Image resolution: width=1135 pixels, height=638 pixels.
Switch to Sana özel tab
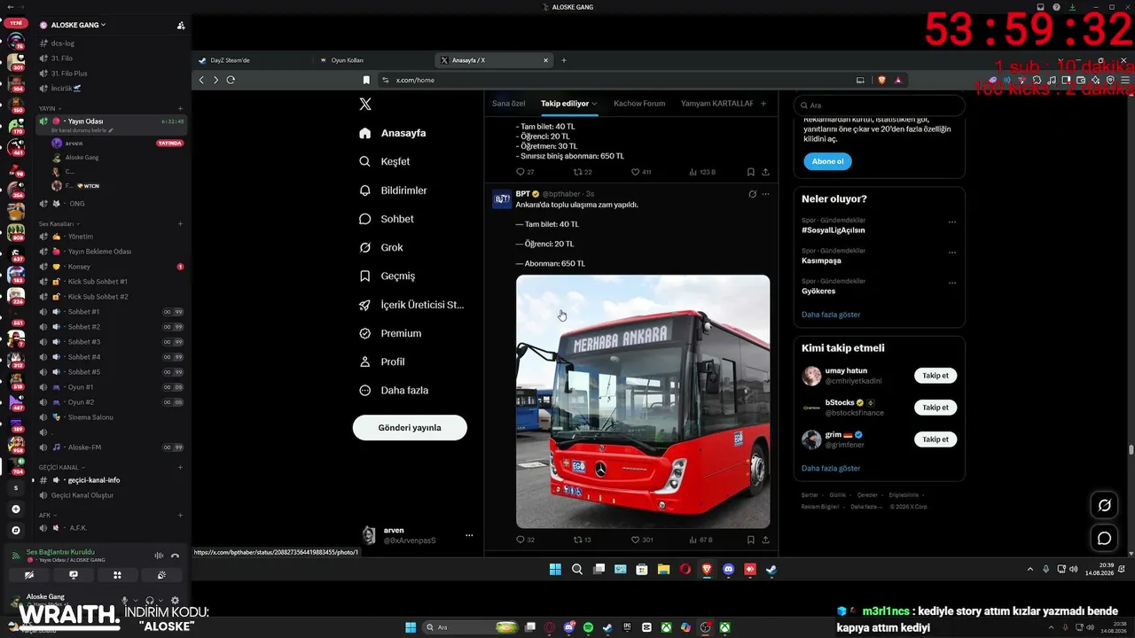[509, 104]
